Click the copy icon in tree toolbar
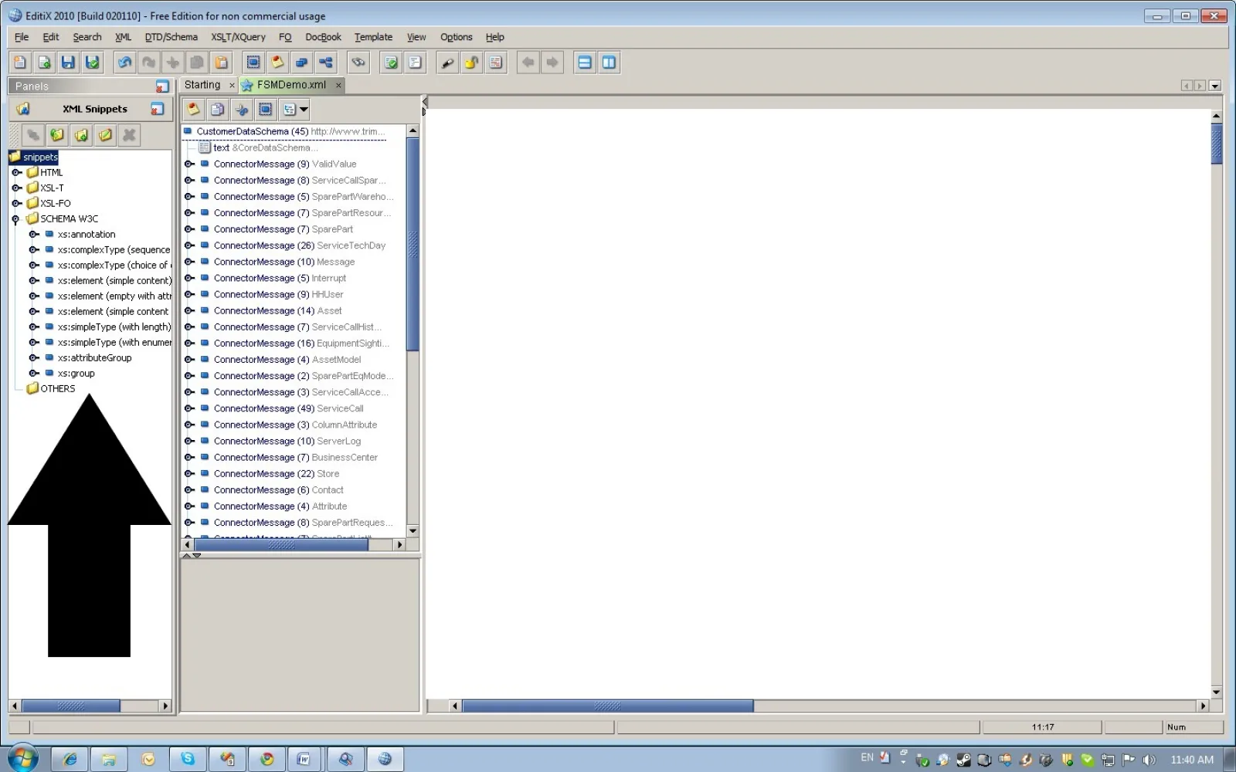1236x772 pixels. click(x=218, y=110)
